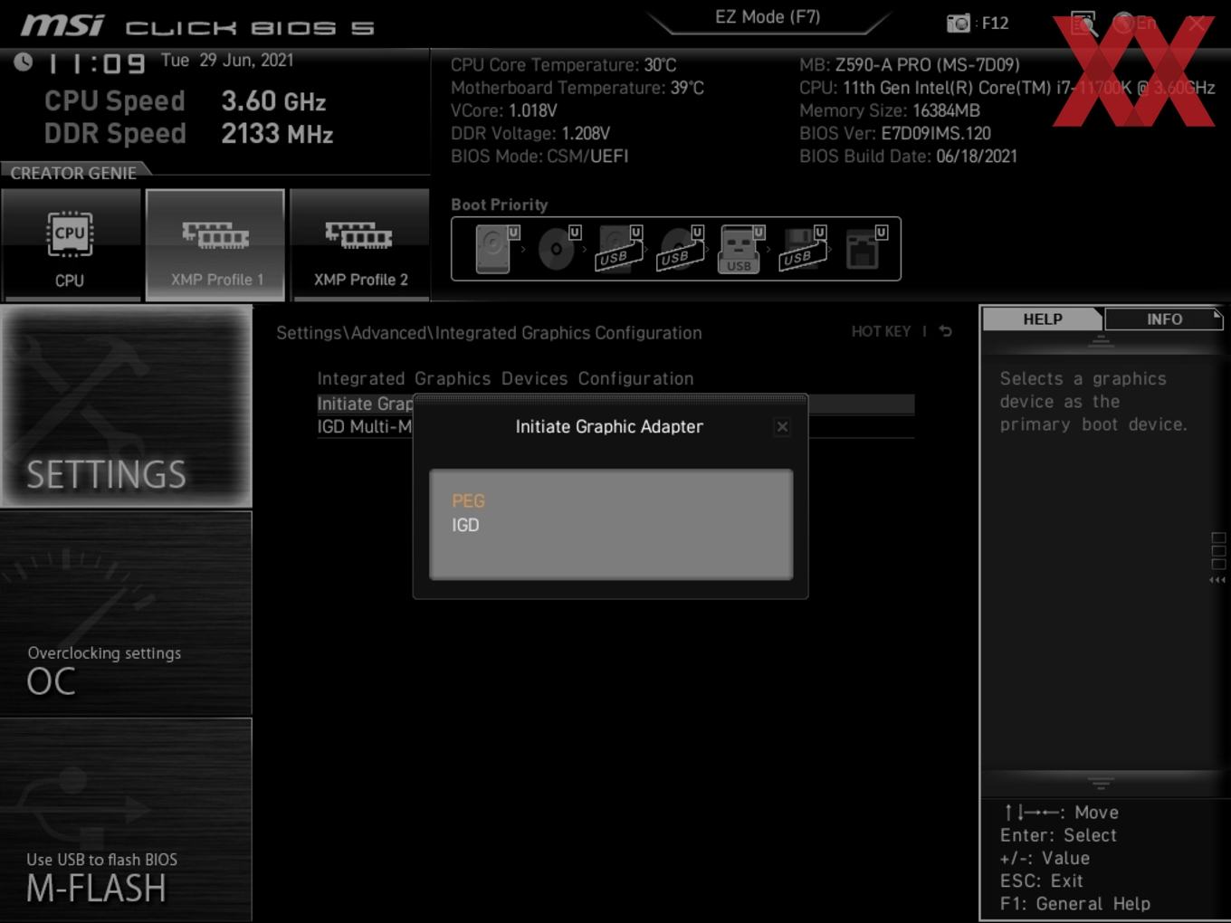
Task: Click the VCore: 1.018V reading
Action: pos(504,110)
